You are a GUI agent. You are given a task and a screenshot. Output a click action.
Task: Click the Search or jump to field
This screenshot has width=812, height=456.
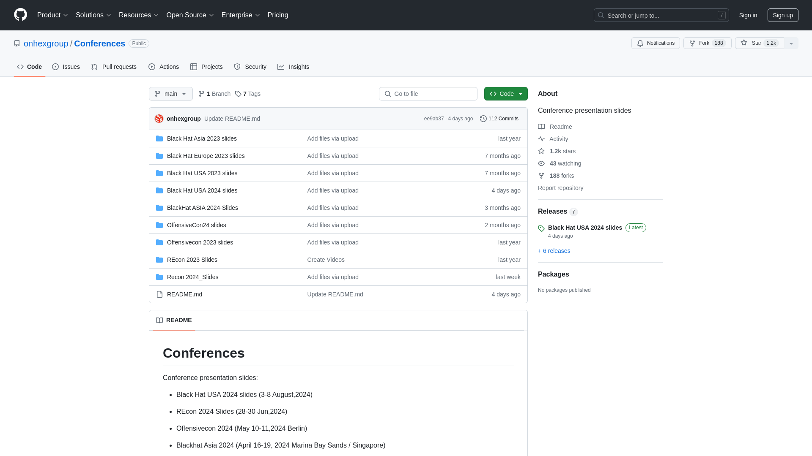661,15
